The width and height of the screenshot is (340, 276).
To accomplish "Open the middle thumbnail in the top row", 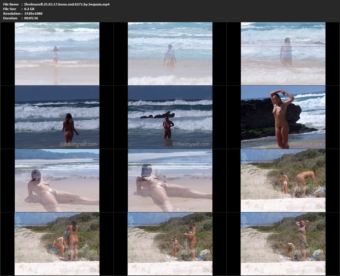I will click(x=170, y=54).
